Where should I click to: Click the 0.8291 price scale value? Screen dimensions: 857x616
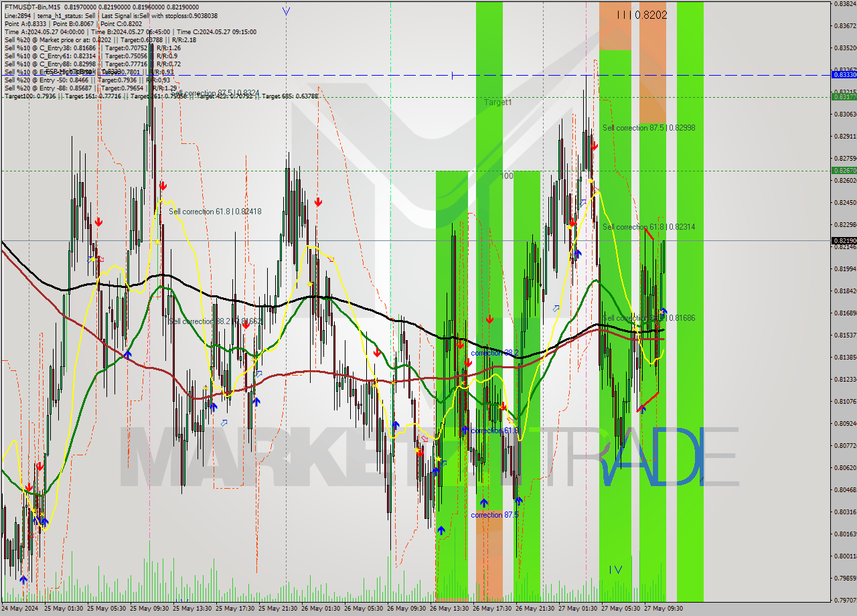coord(845,136)
